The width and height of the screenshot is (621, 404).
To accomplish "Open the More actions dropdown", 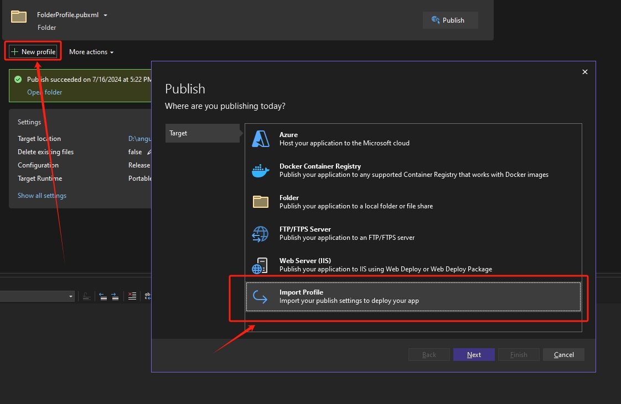I will click(91, 52).
